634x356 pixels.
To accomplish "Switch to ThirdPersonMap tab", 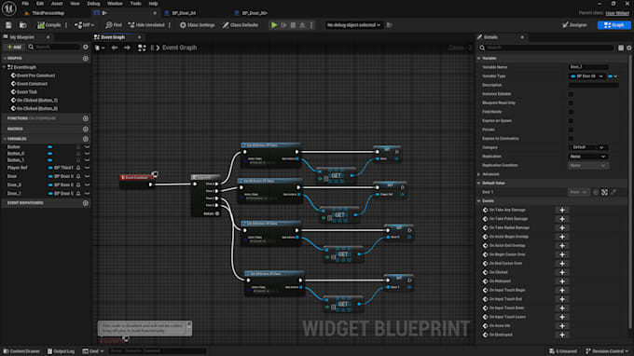I will tap(48, 13).
